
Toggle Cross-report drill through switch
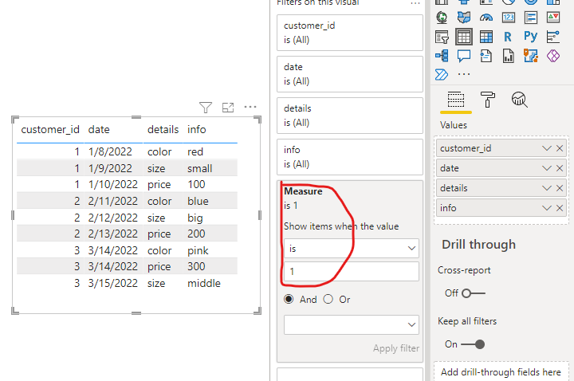tap(474, 293)
